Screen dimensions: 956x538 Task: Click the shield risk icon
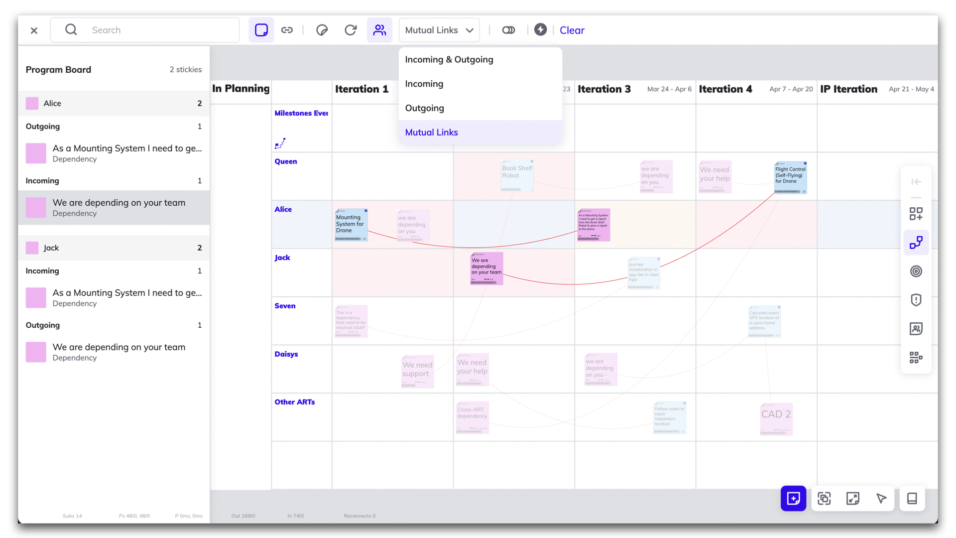916,300
